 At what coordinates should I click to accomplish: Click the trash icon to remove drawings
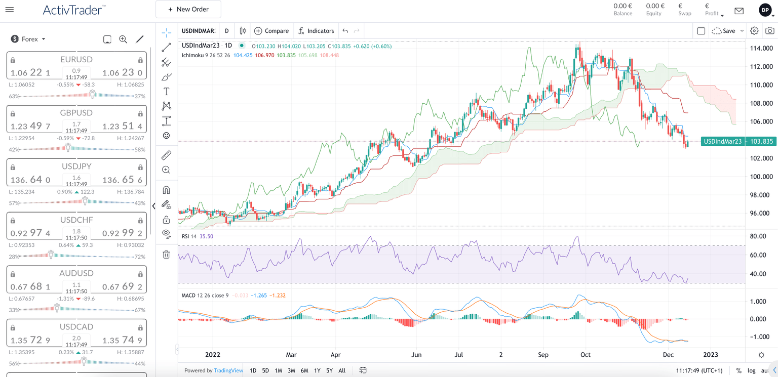click(x=166, y=255)
